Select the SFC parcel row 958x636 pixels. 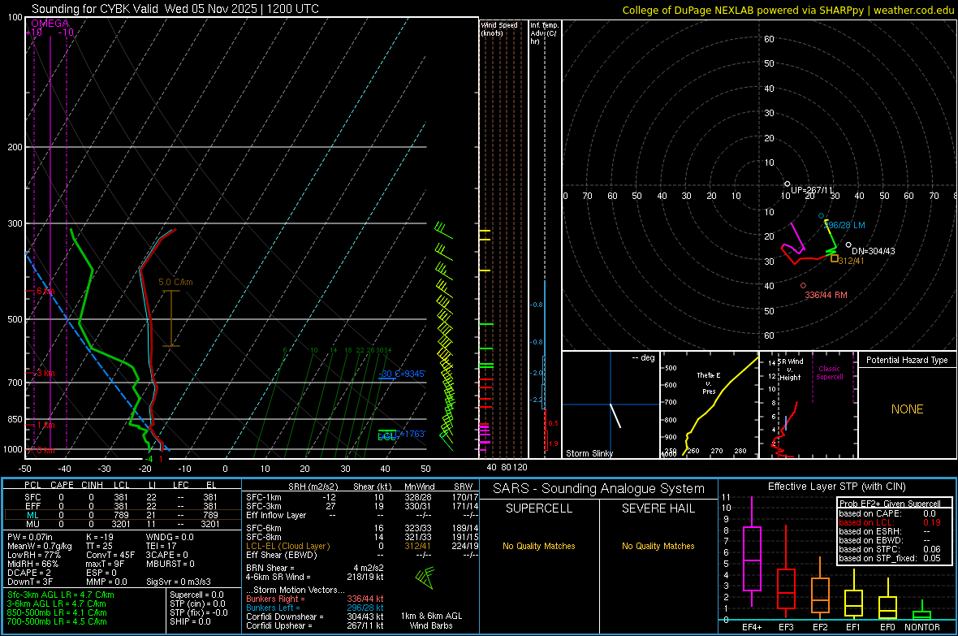[x=122, y=497]
